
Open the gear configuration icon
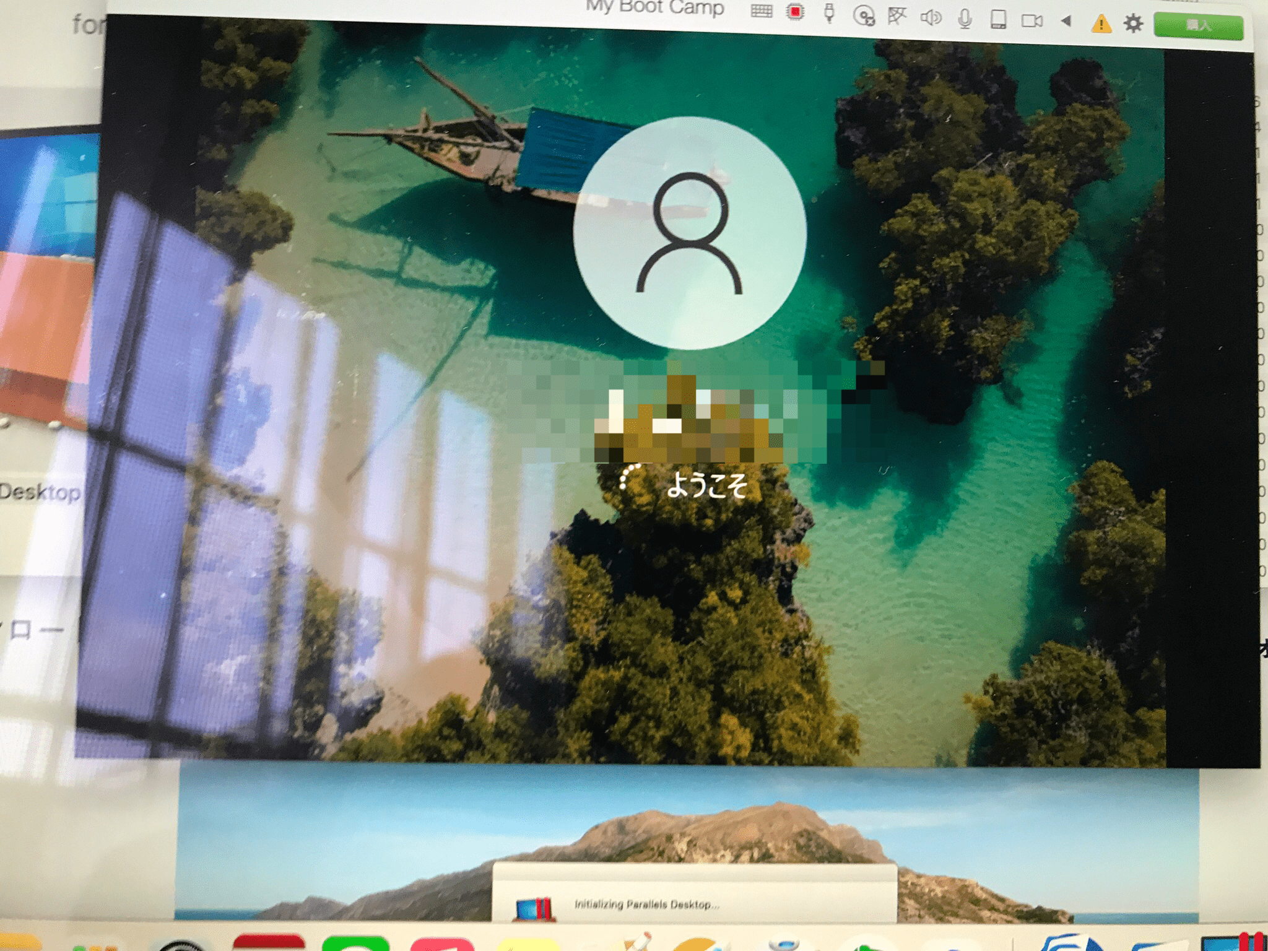point(1133,24)
